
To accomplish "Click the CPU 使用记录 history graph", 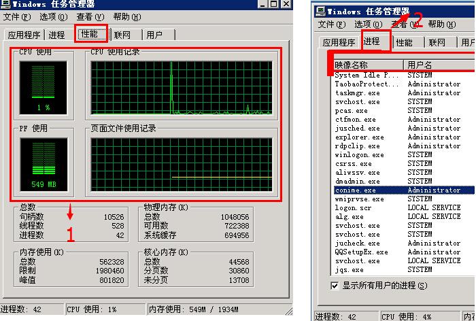I will tap(182, 88).
